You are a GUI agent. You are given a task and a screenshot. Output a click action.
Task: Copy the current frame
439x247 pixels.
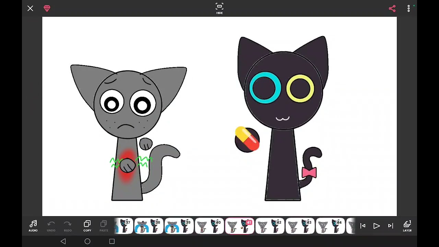(87, 226)
